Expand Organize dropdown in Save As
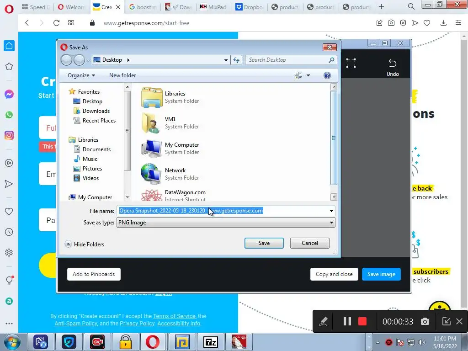The height and width of the screenshot is (351, 468). click(81, 75)
